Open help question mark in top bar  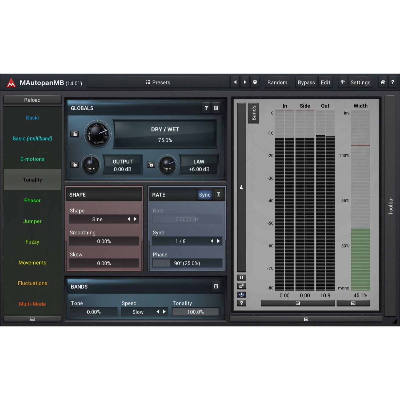(393, 82)
